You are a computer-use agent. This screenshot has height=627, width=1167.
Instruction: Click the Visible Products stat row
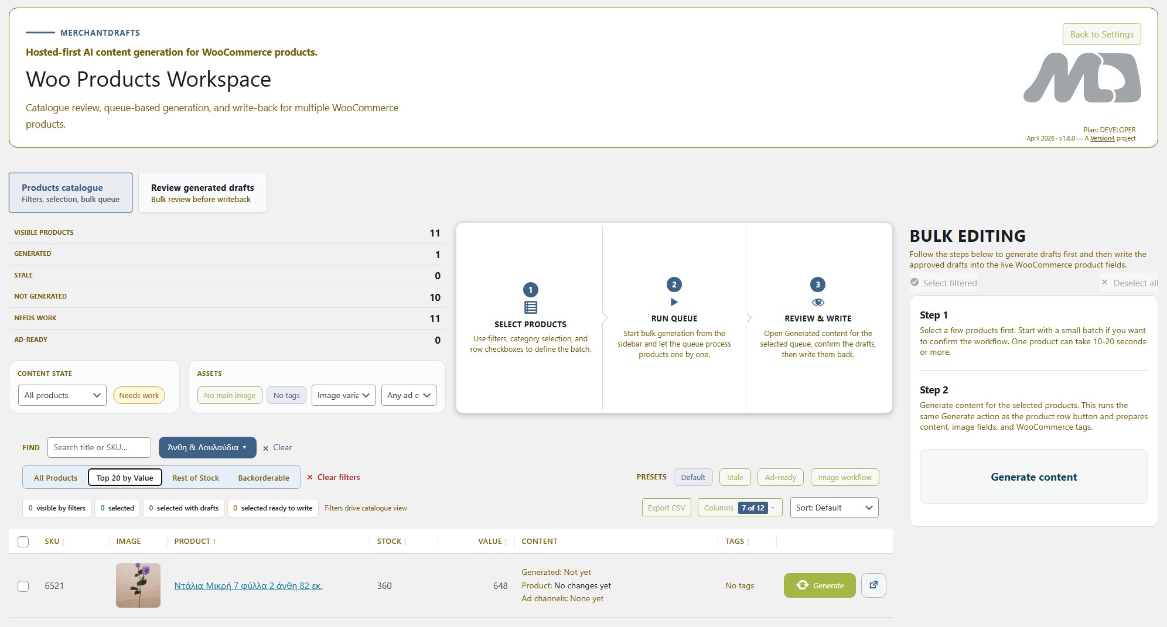point(227,232)
